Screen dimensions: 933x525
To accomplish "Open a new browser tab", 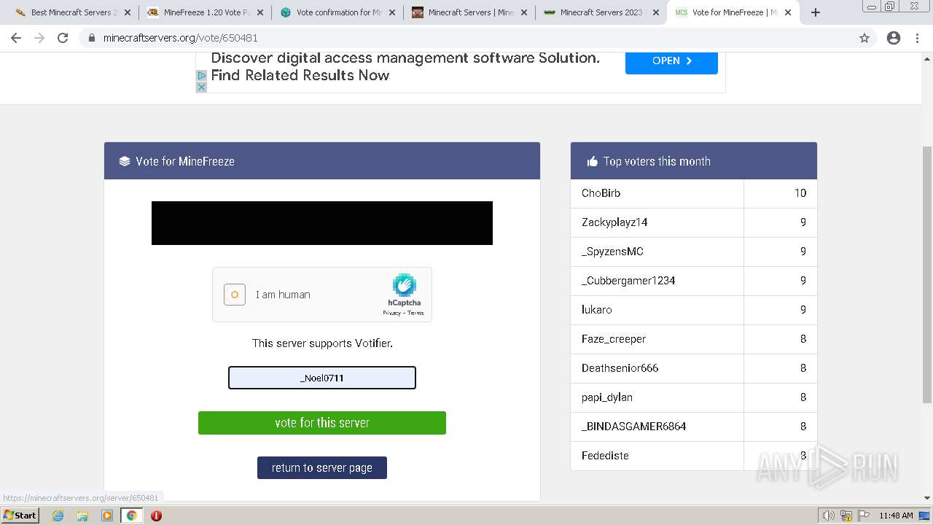I will 816,12.
